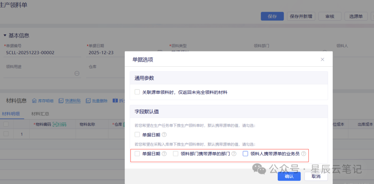Check 单据日期 box in the 采购入库单 row
374x184 pixels.
[137, 154]
